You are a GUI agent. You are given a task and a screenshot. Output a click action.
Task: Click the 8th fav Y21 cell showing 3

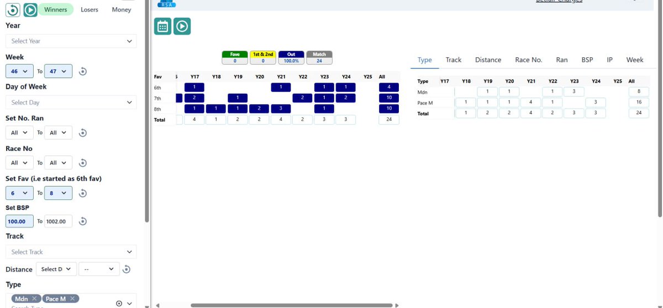[281, 109]
